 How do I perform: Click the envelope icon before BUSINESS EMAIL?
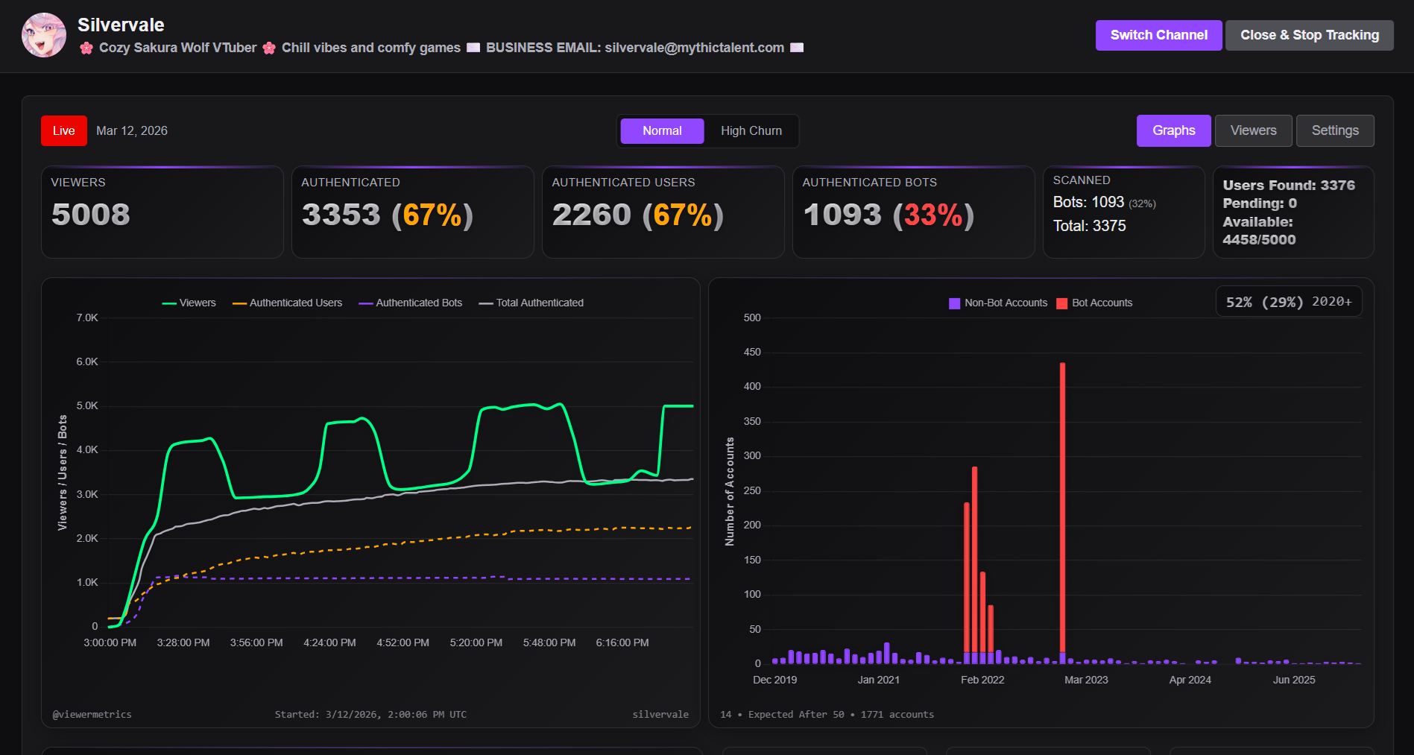[473, 48]
